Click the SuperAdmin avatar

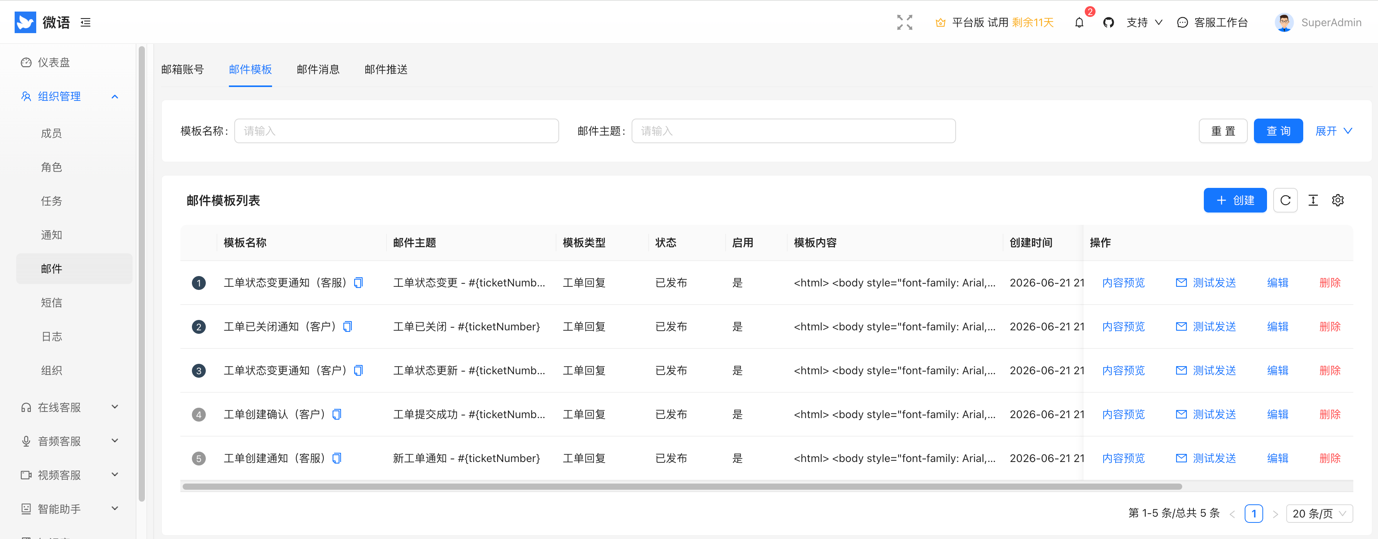(x=1284, y=22)
